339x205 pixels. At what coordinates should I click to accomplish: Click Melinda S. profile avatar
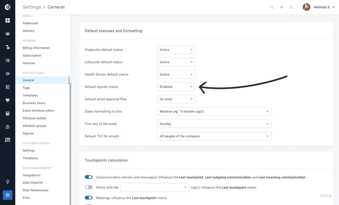(x=307, y=7)
